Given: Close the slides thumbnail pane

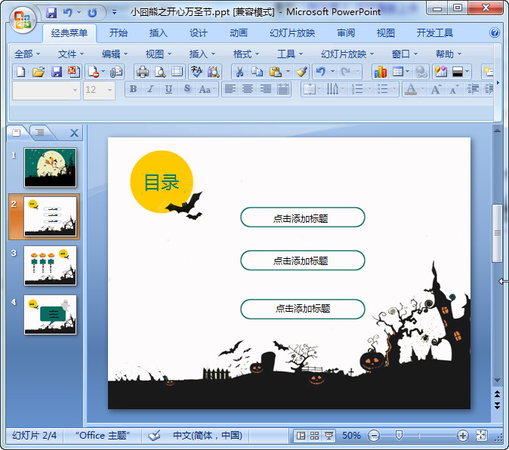Looking at the screenshot, I should pyautogui.click(x=74, y=133).
